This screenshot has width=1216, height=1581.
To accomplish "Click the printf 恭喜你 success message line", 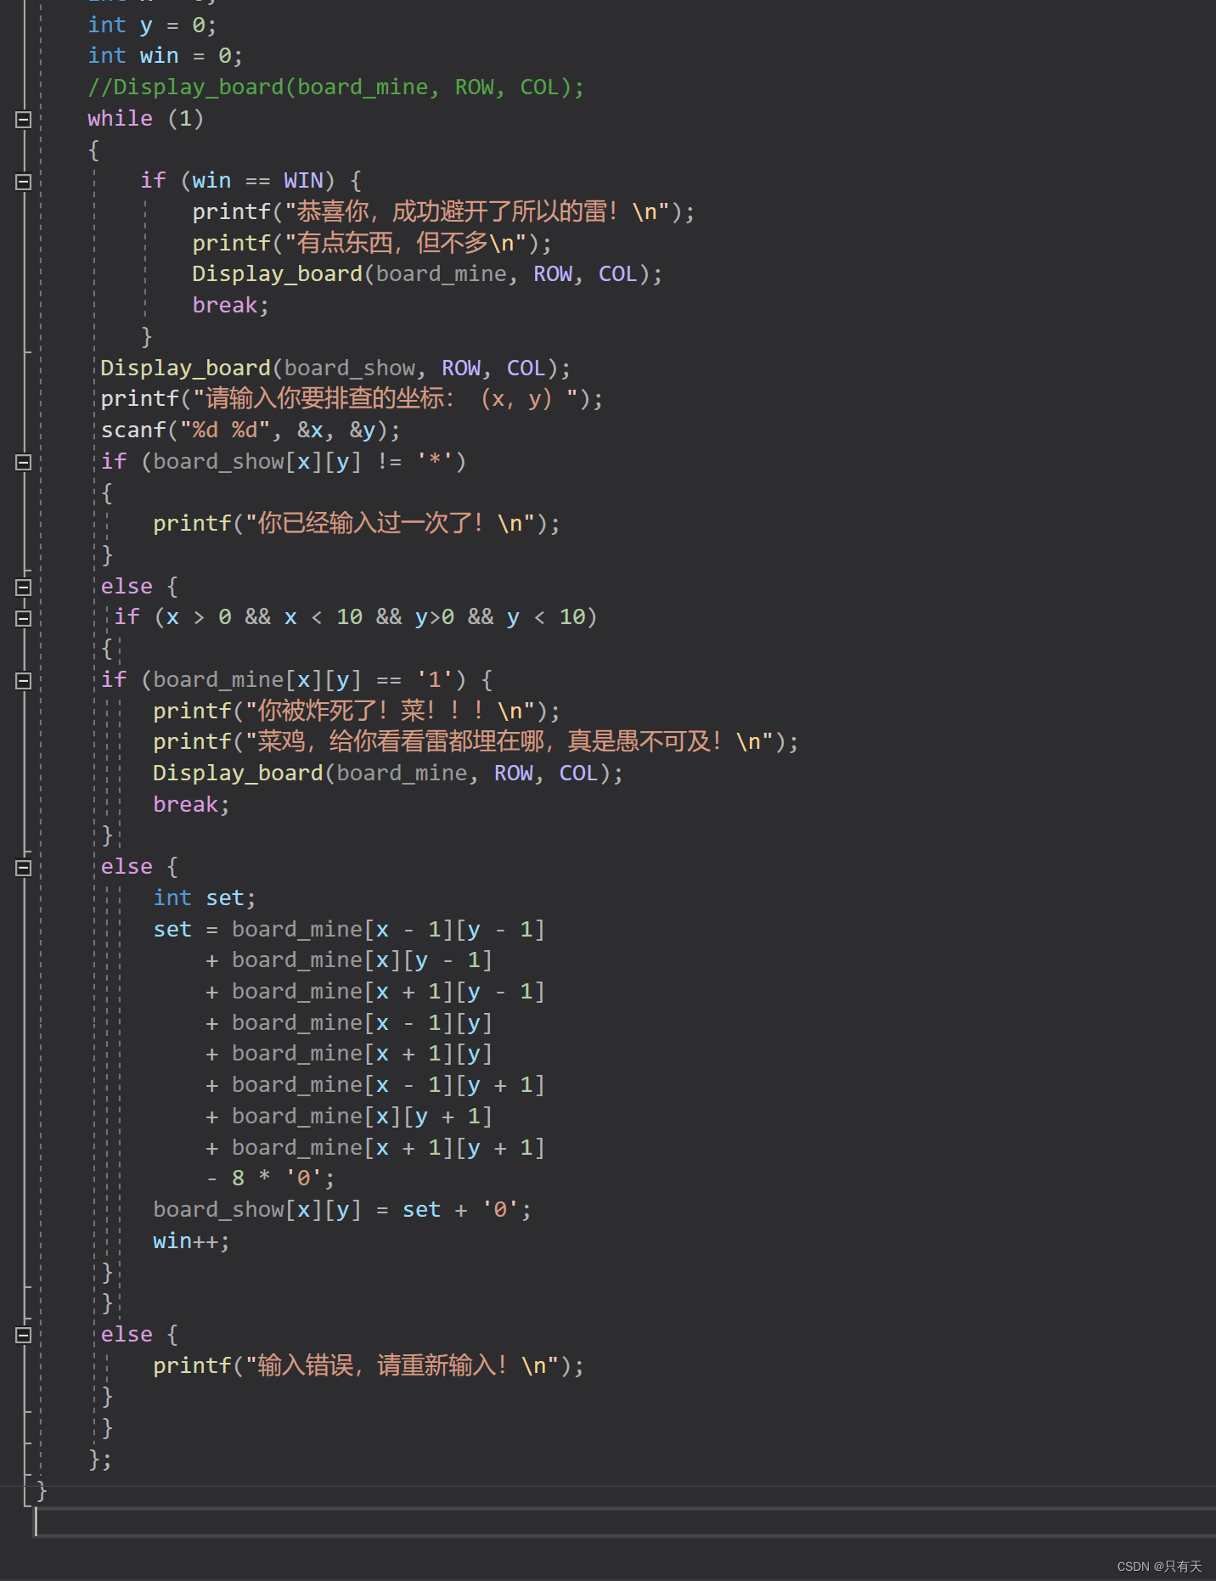I will tap(443, 212).
